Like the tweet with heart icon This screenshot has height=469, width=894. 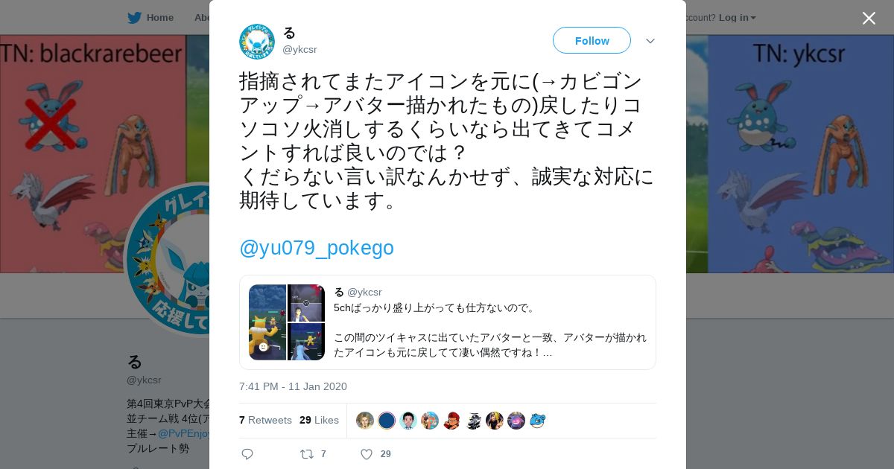tap(366, 454)
